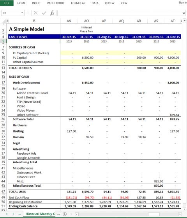The image size is (187, 218).
Task: Select column AT header
Action: pos(173,21)
